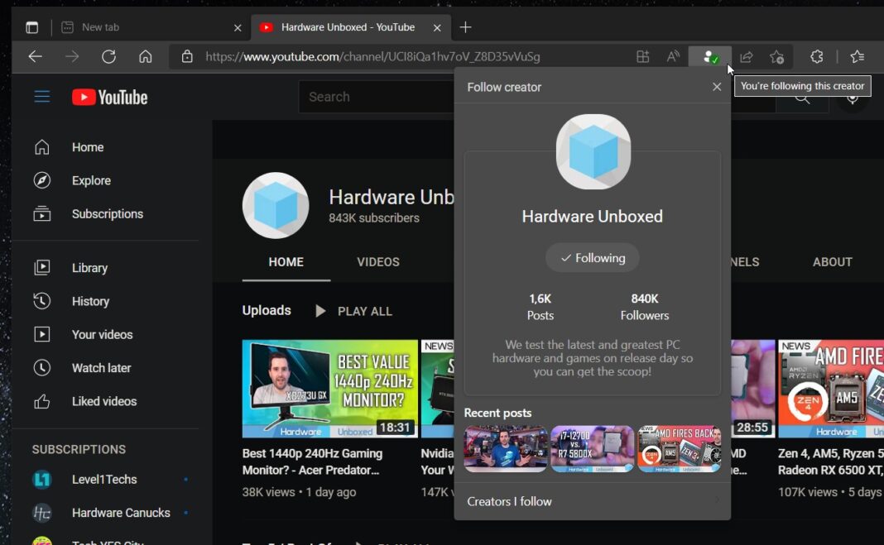Open the i7-12700 vs R7 5800X recent post

click(x=592, y=449)
